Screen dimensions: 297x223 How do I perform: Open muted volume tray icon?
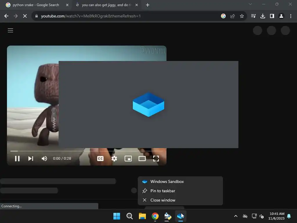(x=262, y=216)
